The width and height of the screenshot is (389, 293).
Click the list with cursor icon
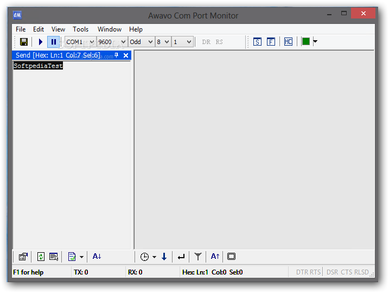(54, 257)
